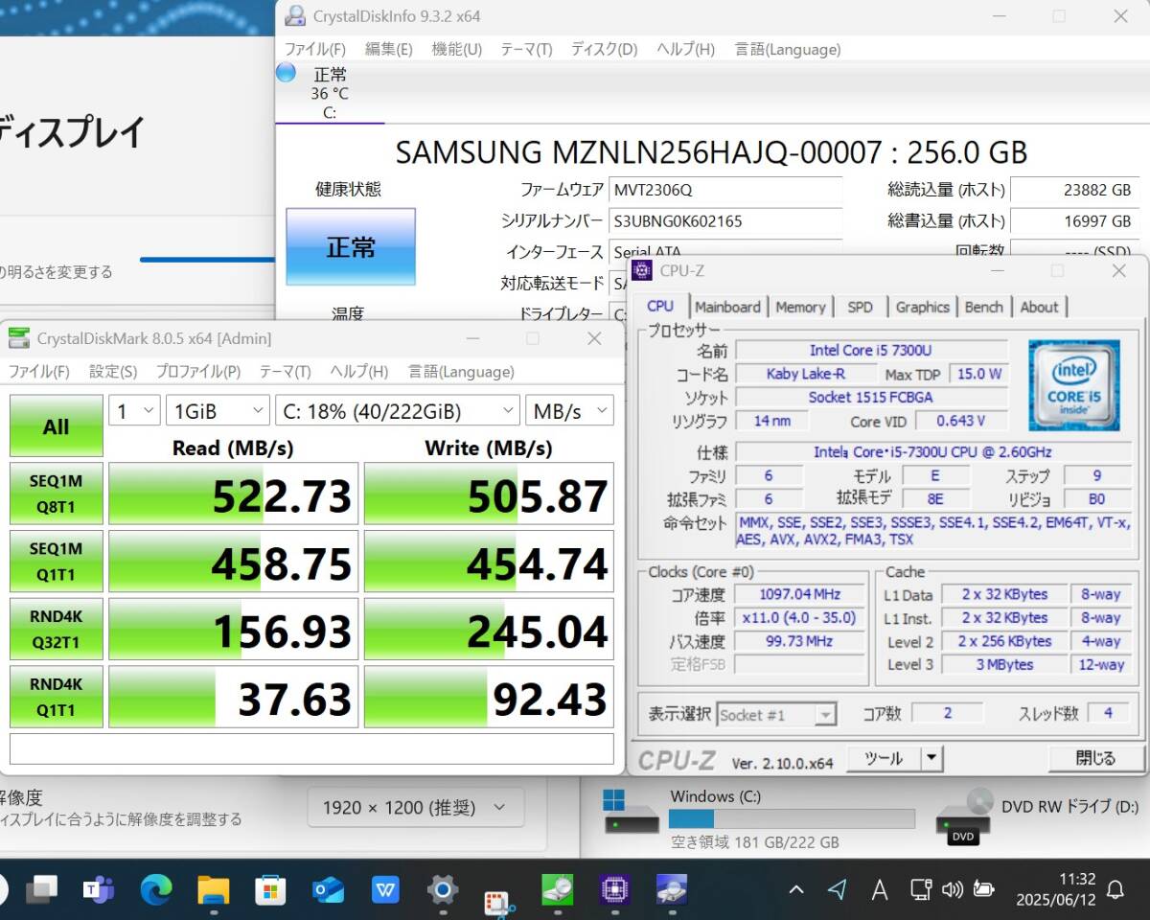
Task: Click the location arrow tray icon
Action: 837,890
